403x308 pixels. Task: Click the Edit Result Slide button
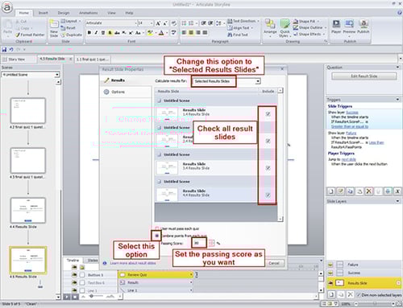click(364, 76)
